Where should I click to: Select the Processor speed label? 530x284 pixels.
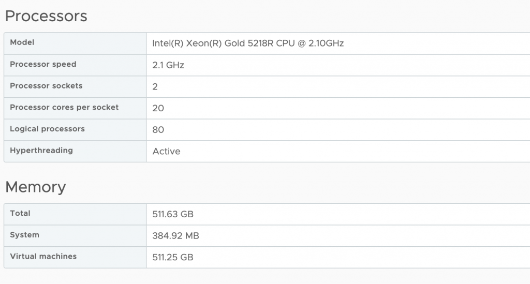coord(43,64)
